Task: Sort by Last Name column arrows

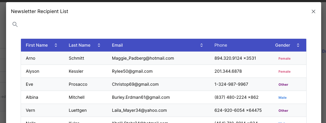Action: coord(99,45)
